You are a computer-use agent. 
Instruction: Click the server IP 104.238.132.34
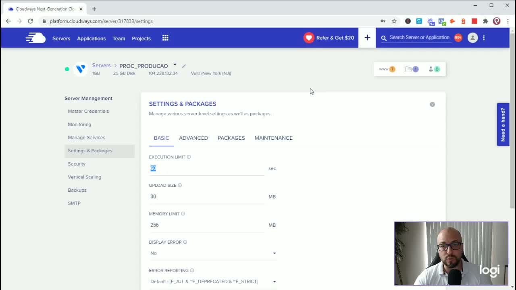pyautogui.click(x=163, y=73)
